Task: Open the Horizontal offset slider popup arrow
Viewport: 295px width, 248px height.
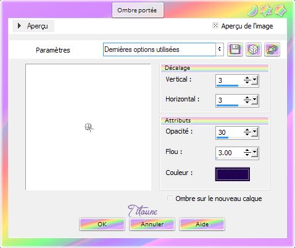Action: tap(254, 100)
